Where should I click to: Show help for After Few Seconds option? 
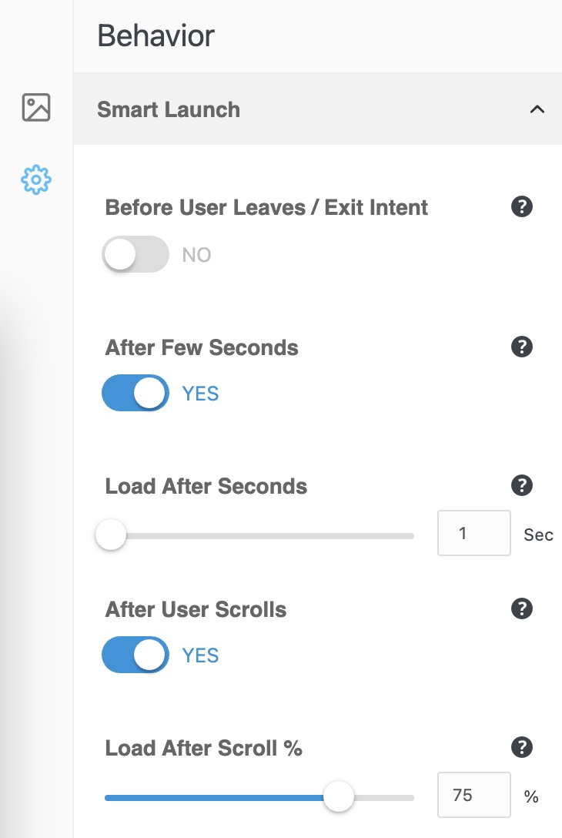tap(522, 347)
